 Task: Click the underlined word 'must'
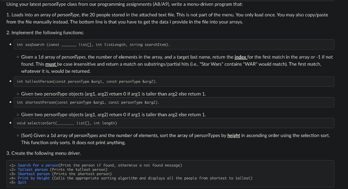point(51,64)
